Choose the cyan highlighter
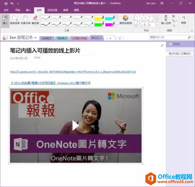195x187 pixels. tap(110, 18)
